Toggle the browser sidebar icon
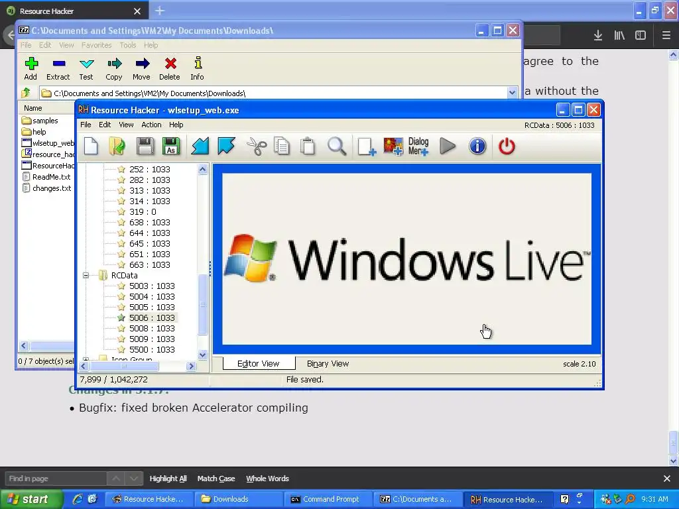The height and width of the screenshot is (509, 679). tap(641, 36)
